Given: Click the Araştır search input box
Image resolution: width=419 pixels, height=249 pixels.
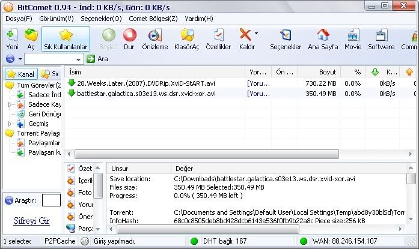Looking at the screenshot, I should 51,200.
